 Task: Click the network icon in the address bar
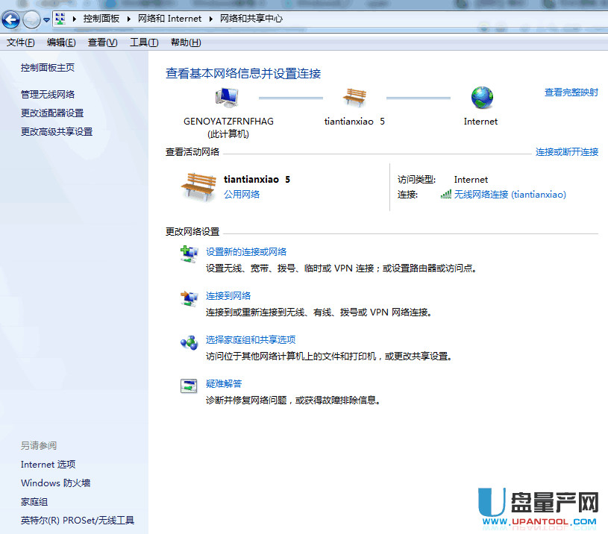pyautogui.click(x=59, y=19)
